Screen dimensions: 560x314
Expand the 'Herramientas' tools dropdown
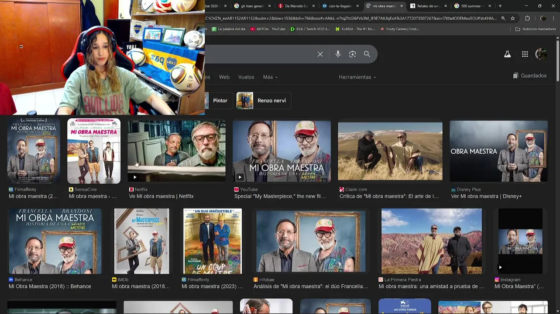[357, 77]
